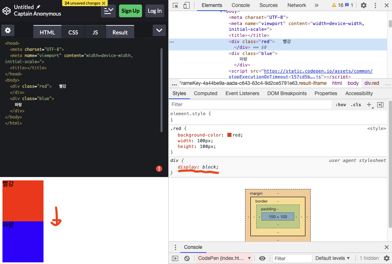This screenshot has width=392, height=264.
Task: Click the red background-color swatch
Action: pyautogui.click(x=229, y=135)
